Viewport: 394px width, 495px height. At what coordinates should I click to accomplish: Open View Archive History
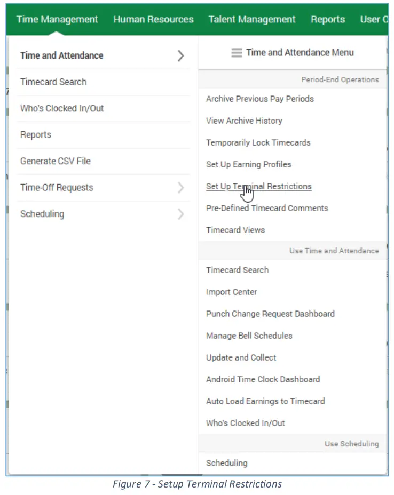click(x=244, y=121)
